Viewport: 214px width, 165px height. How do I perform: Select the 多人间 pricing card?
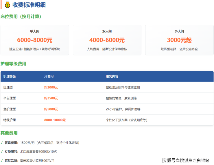click(179, 40)
